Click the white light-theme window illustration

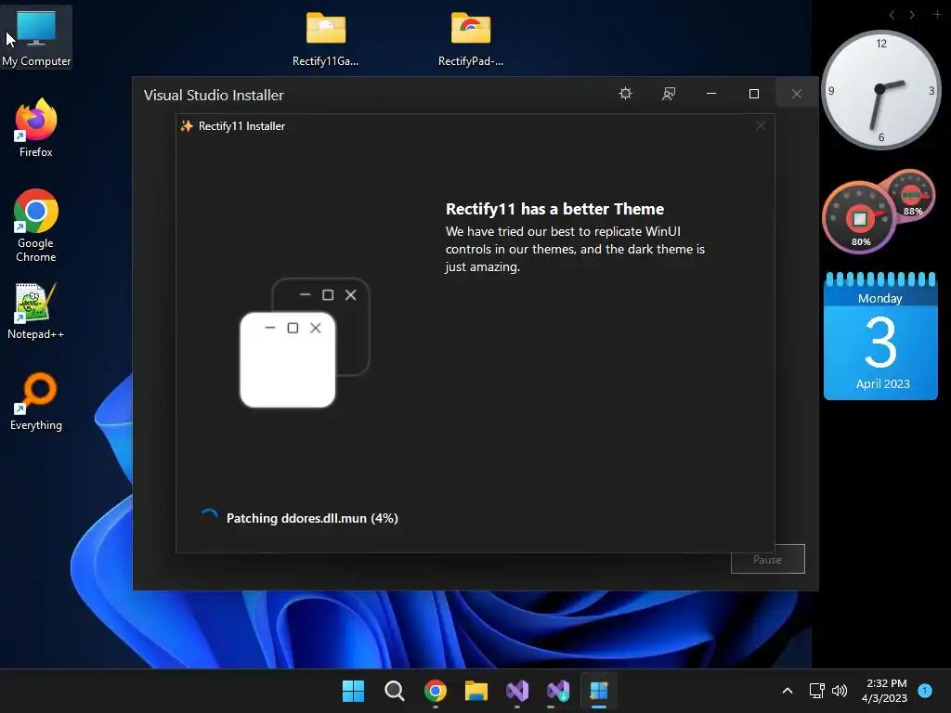(x=288, y=360)
